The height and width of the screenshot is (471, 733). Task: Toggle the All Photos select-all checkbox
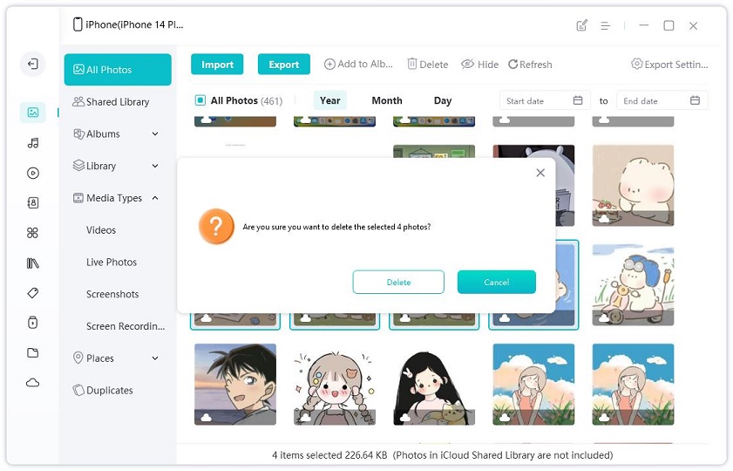tap(200, 100)
